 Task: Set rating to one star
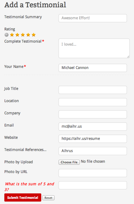click(x=12, y=35)
